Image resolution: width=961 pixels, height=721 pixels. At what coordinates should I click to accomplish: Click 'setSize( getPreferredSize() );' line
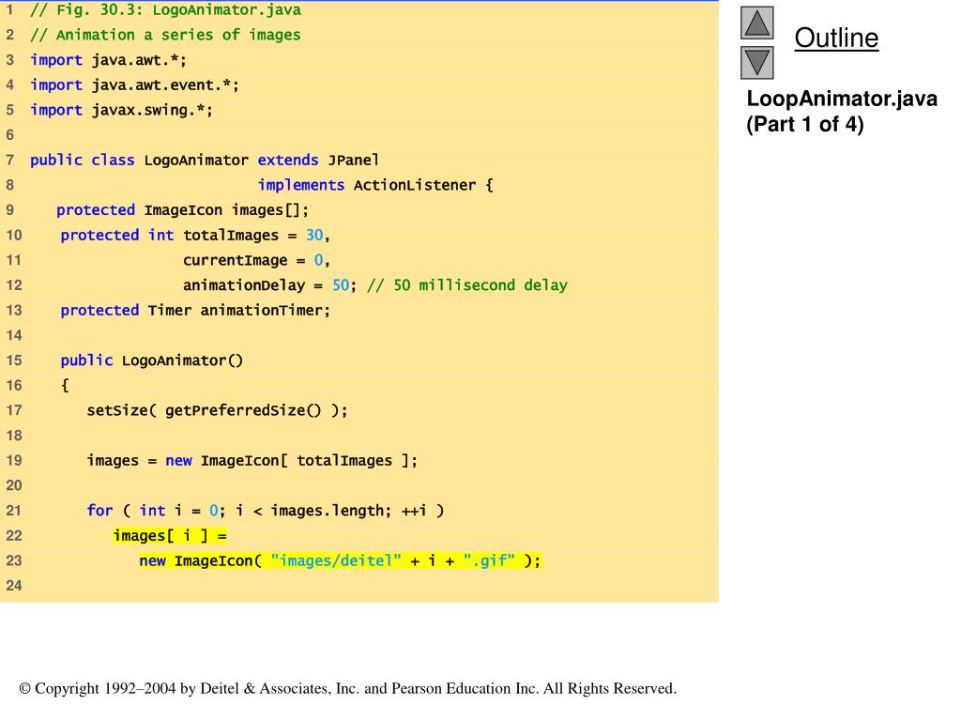click(217, 410)
